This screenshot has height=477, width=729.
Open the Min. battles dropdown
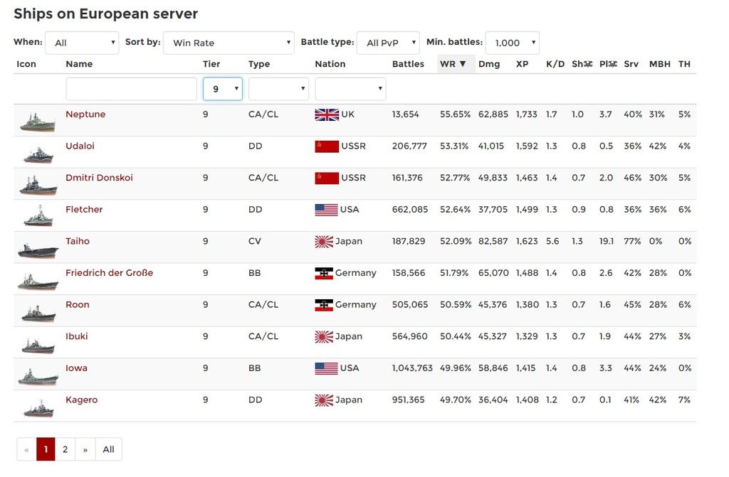512,43
